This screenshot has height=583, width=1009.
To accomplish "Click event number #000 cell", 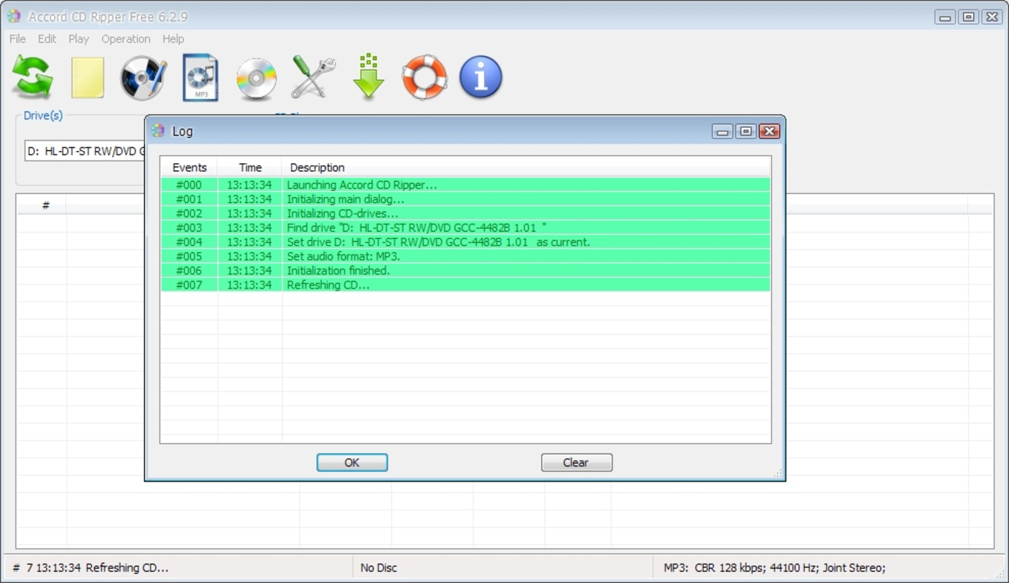I will click(190, 185).
